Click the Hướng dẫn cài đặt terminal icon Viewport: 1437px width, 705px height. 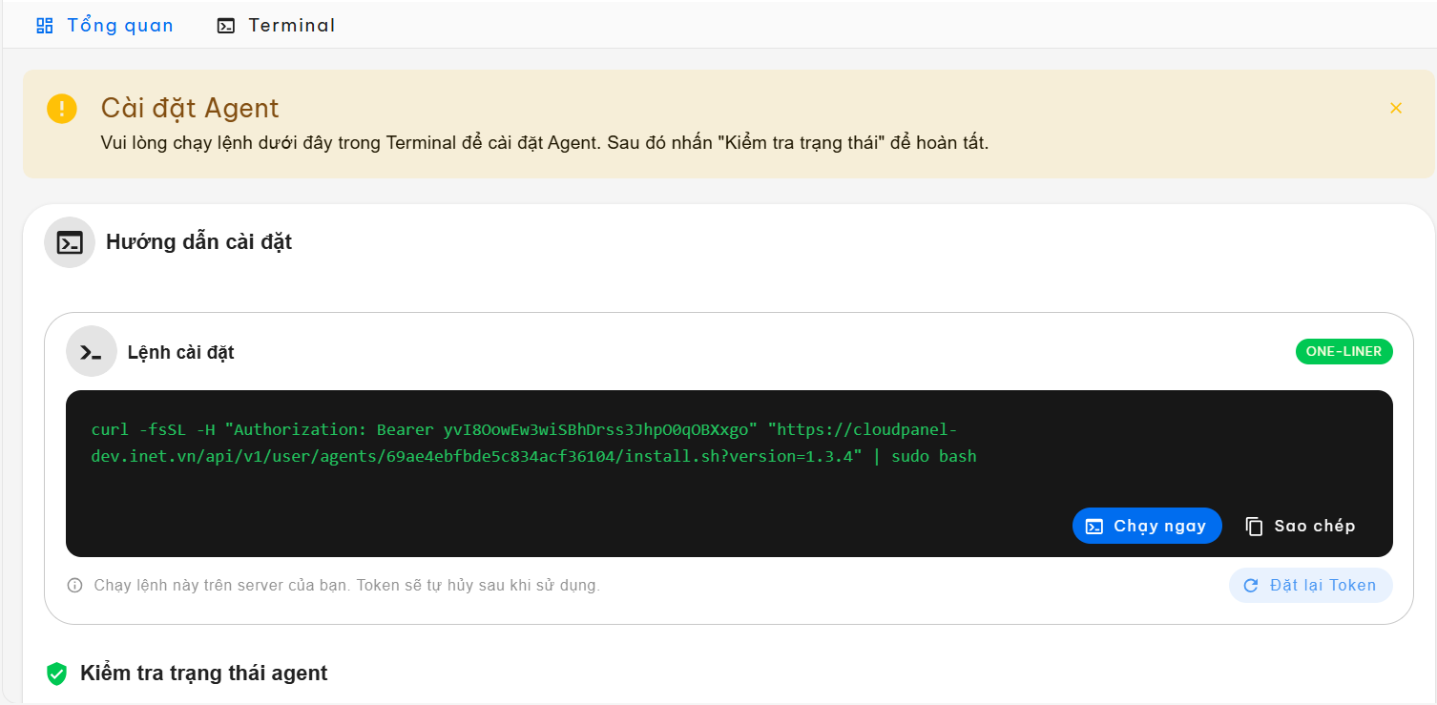coord(70,242)
